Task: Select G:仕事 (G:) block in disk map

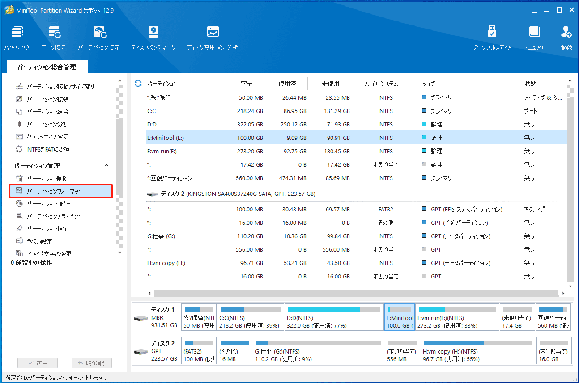Action: click(318, 350)
